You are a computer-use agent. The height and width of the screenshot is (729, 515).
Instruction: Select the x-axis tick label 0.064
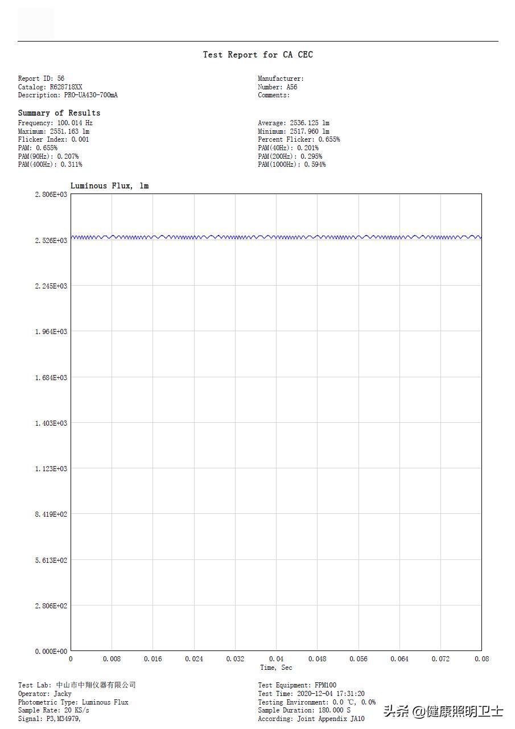click(x=399, y=659)
